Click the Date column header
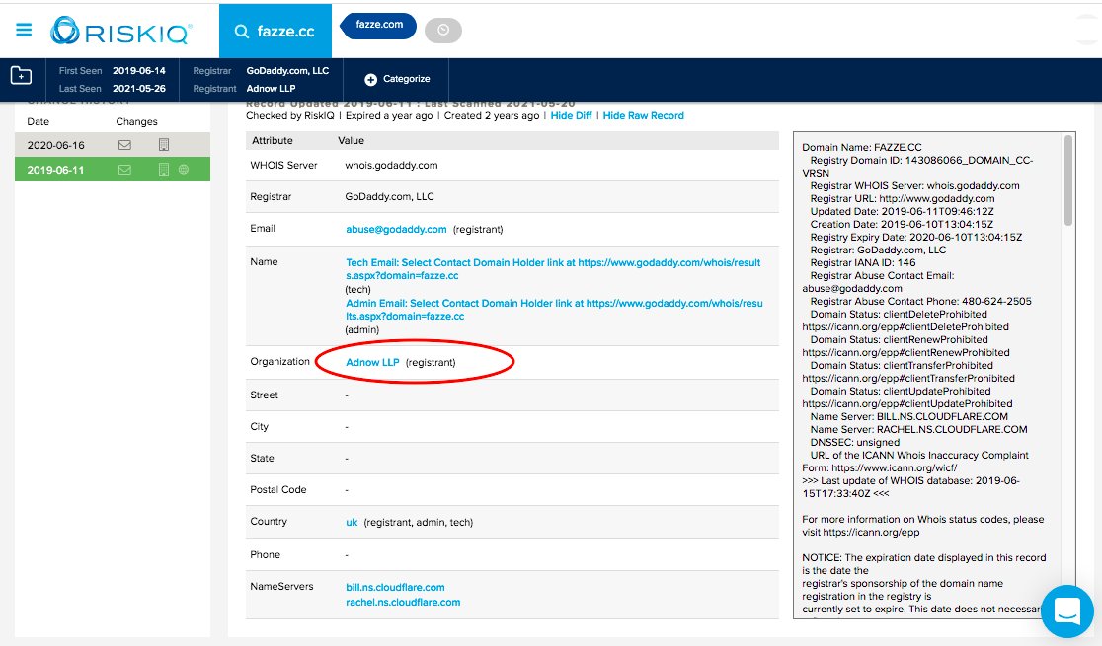Image resolution: width=1102 pixels, height=646 pixels. point(38,121)
